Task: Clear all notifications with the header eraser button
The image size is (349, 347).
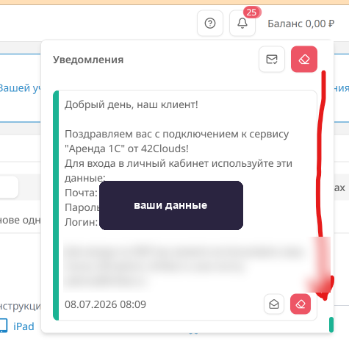Action: tap(304, 60)
